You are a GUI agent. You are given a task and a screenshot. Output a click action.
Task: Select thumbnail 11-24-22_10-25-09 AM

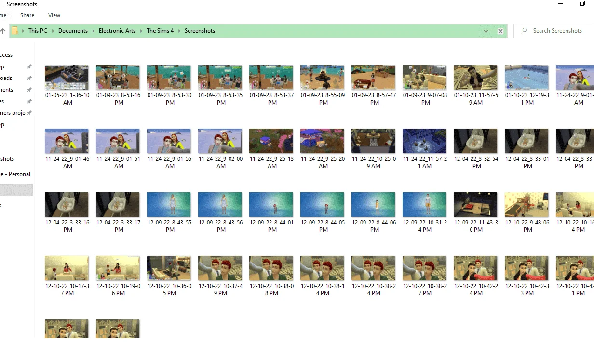click(x=373, y=141)
